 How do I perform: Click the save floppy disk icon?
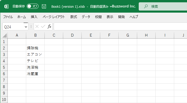(x=44, y=6)
